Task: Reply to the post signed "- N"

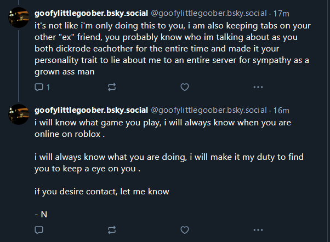Action: 39,229
